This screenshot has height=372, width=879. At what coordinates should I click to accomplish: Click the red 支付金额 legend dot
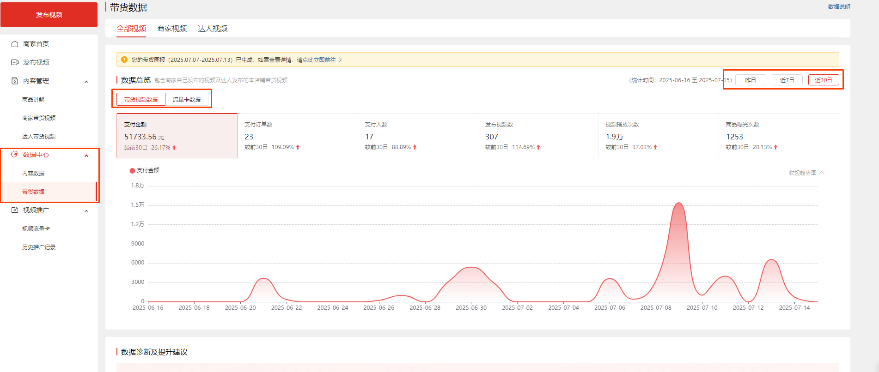tap(132, 171)
